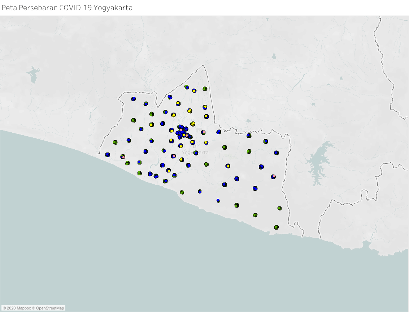Select the pink marker just east of the city cluster

[204, 132]
